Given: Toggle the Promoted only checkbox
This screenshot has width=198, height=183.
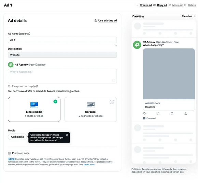Looking at the screenshot, I should point(9,153).
